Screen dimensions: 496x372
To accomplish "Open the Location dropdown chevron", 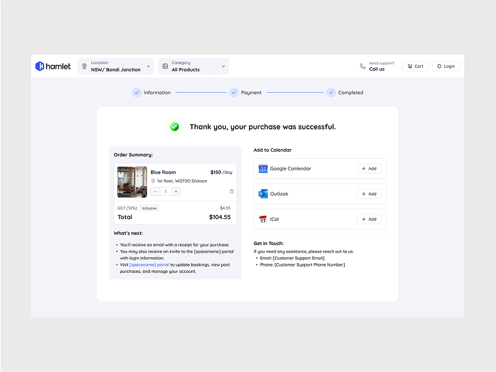I will [148, 66].
